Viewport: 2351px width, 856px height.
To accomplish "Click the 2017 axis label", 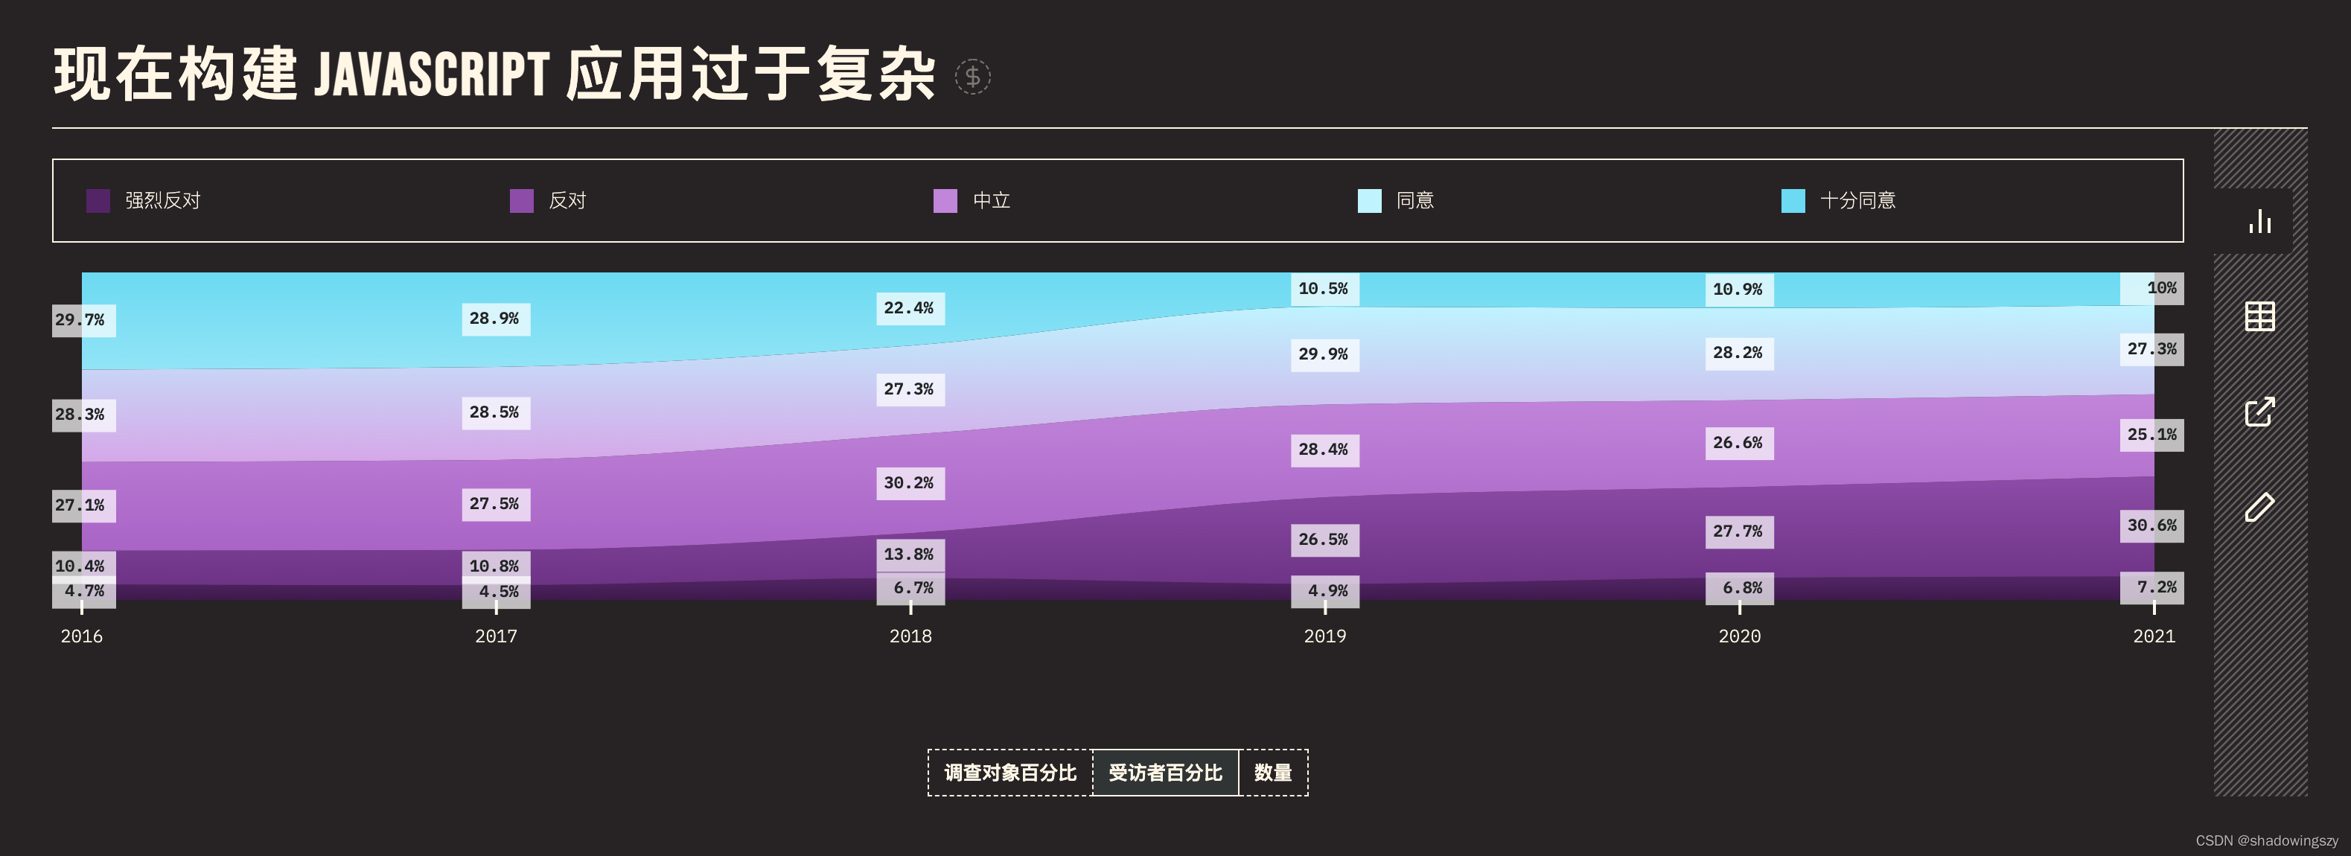I will 496,636.
